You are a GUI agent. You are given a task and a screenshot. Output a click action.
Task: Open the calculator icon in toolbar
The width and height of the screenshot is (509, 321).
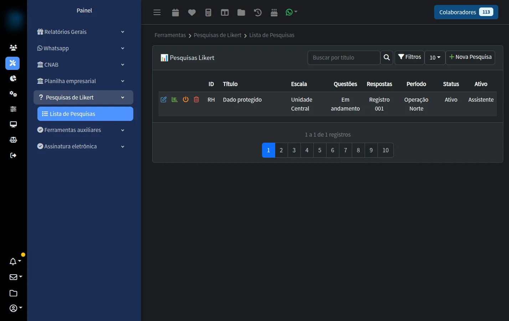click(209, 12)
